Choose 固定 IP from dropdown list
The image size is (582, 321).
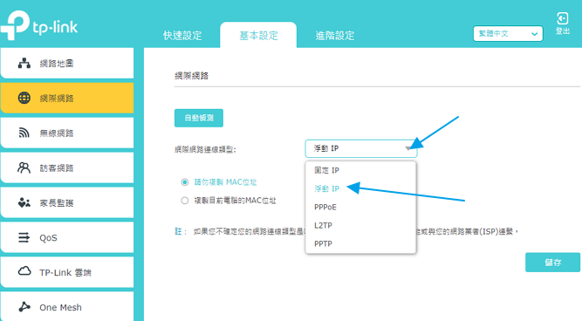360,170
